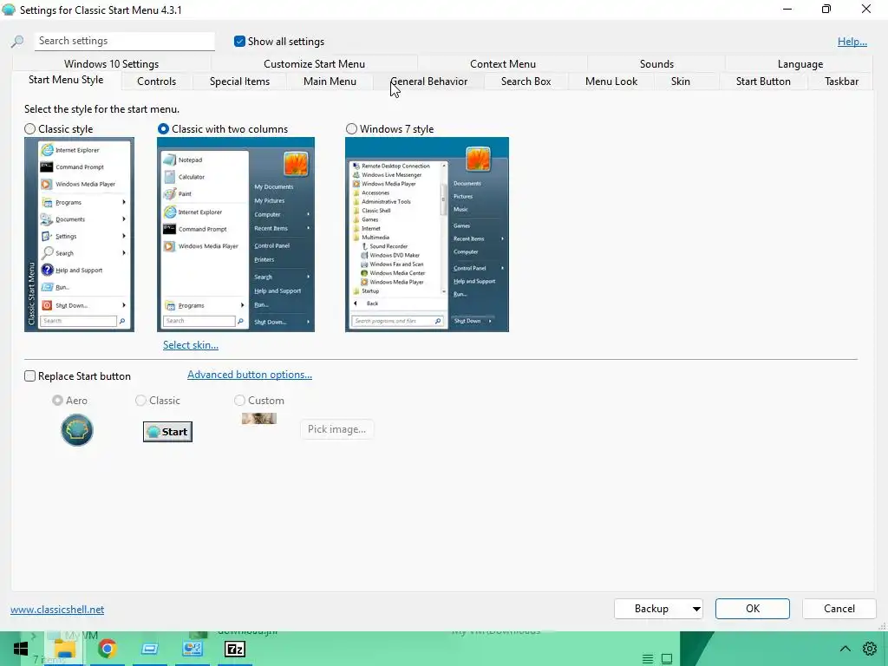Open the Special Items tab

pos(239,82)
